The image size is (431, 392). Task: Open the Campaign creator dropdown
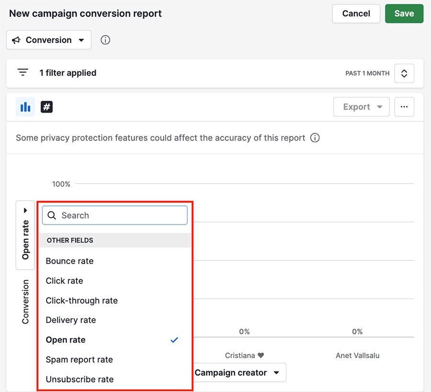click(237, 372)
